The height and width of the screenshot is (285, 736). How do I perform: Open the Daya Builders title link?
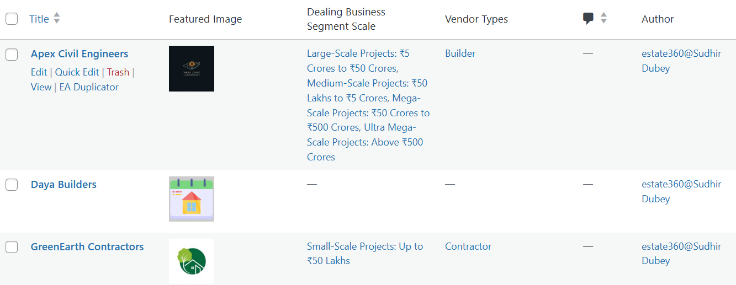pyautogui.click(x=63, y=185)
